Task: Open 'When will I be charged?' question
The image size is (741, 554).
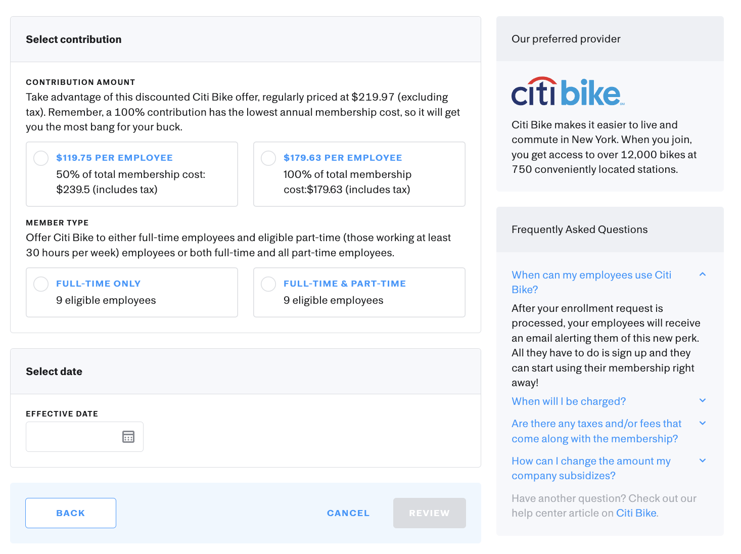Action: (x=569, y=401)
